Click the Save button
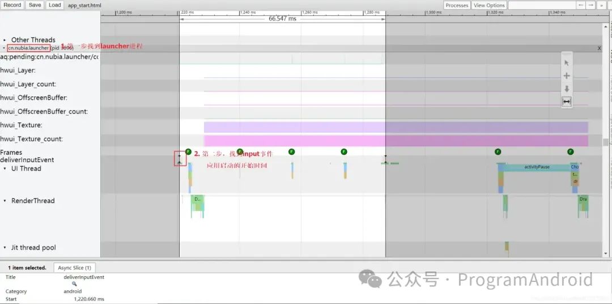 pos(35,5)
